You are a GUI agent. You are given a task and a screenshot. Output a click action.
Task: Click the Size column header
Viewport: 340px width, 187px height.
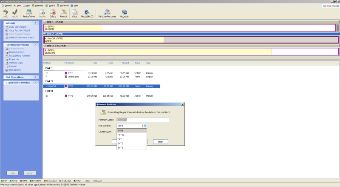[x=90, y=63]
